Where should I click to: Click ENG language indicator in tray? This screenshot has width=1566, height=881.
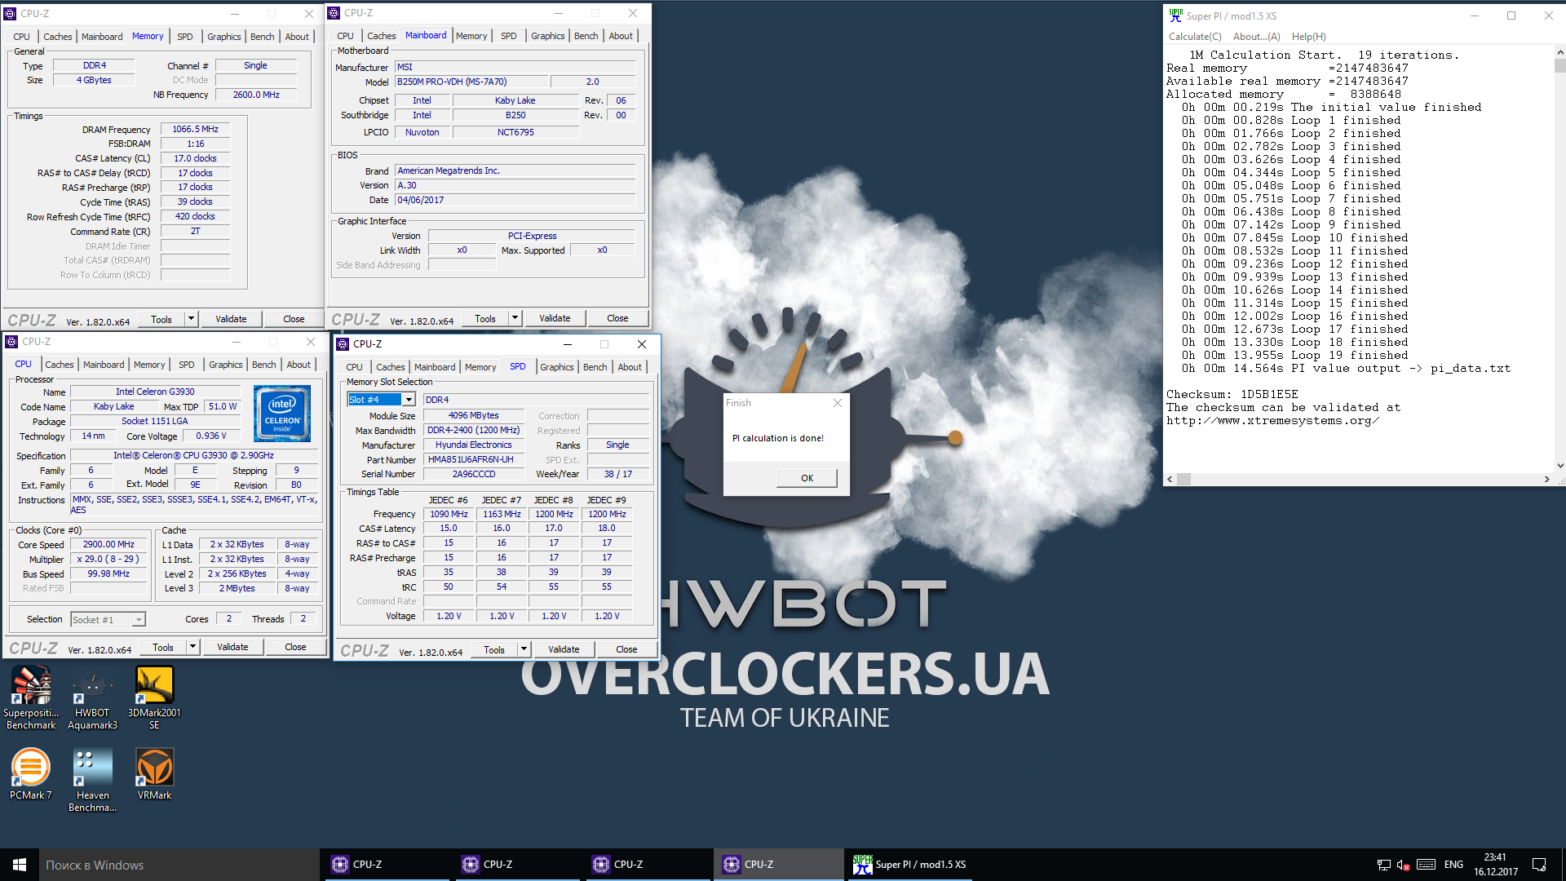tap(1453, 865)
